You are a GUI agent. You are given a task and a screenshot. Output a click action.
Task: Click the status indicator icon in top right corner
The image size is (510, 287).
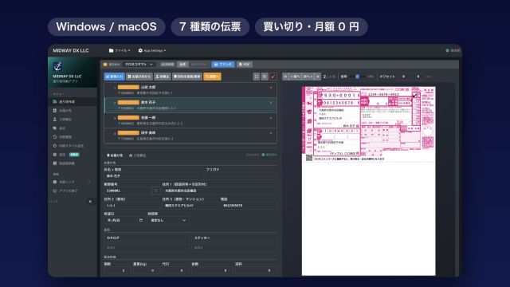click(x=447, y=50)
